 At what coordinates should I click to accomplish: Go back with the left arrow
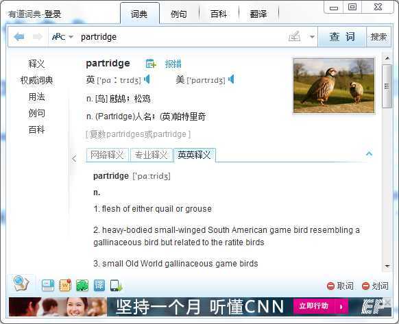pos(19,37)
